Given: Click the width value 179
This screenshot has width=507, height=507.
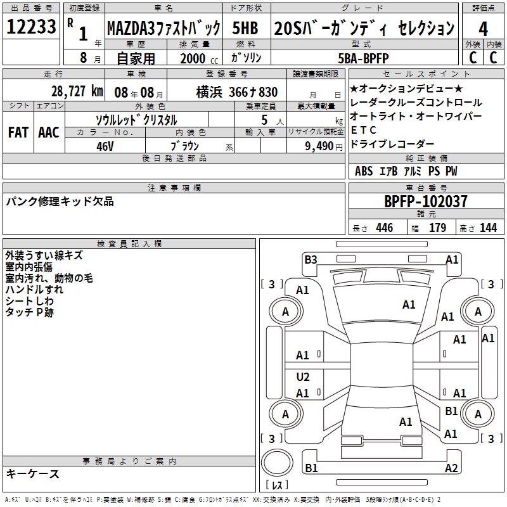Looking at the screenshot, I should pos(437,228).
